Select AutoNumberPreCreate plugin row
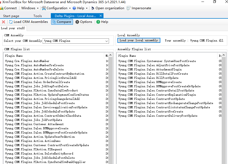 [56, 65]
